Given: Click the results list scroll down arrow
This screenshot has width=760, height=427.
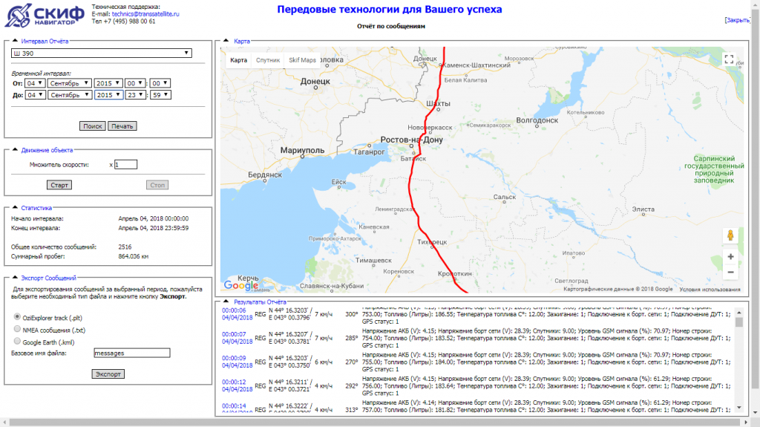Looking at the screenshot, I should [x=738, y=408].
